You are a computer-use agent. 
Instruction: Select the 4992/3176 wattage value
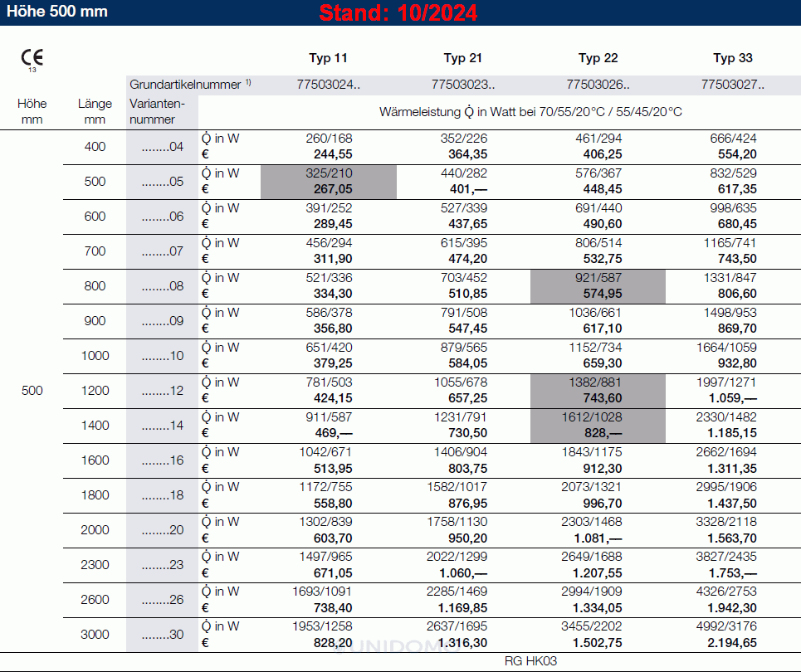pyautogui.click(x=732, y=626)
